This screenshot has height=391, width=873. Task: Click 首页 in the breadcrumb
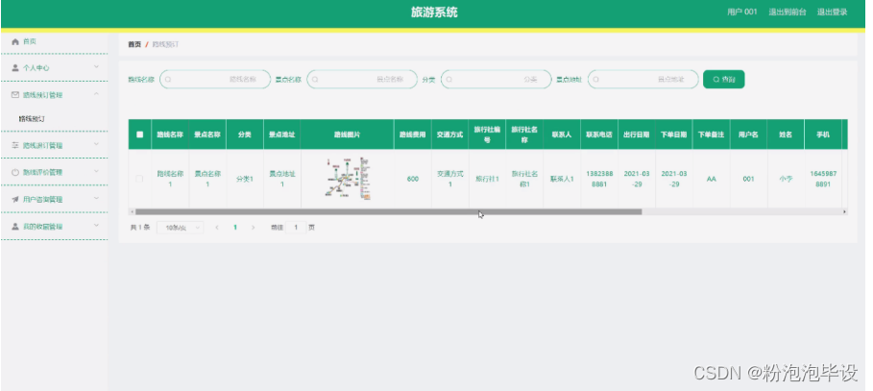pyautogui.click(x=134, y=44)
